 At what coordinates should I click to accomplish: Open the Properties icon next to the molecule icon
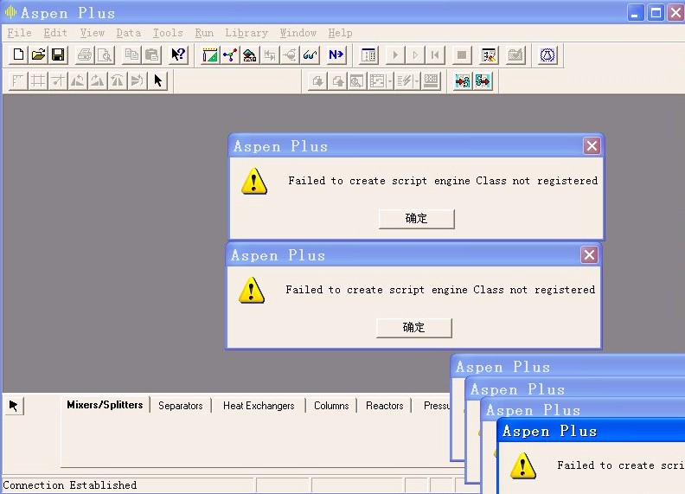[x=249, y=55]
